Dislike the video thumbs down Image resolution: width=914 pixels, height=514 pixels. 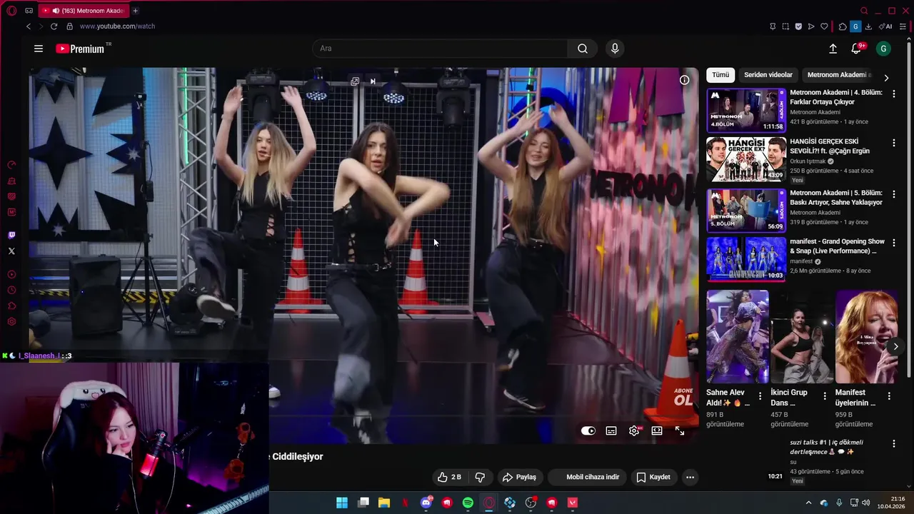click(480, 477)
